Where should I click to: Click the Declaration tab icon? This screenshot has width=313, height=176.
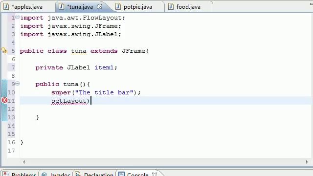tap(78, 174)
